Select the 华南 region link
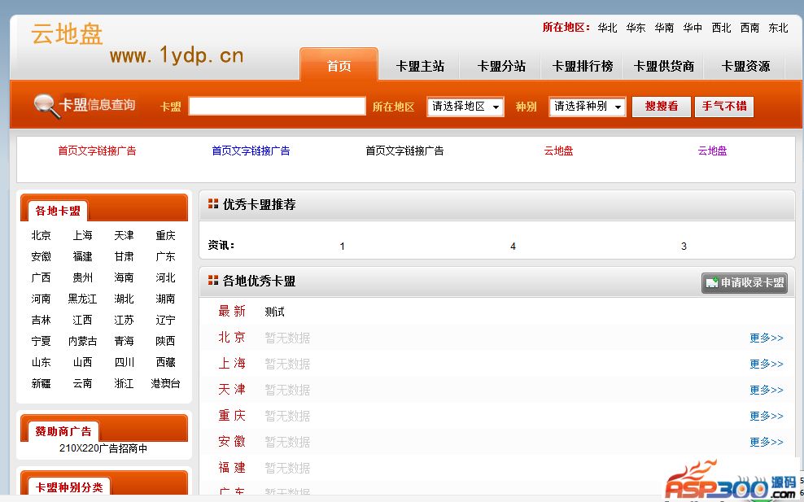 (x=664, y=28)
